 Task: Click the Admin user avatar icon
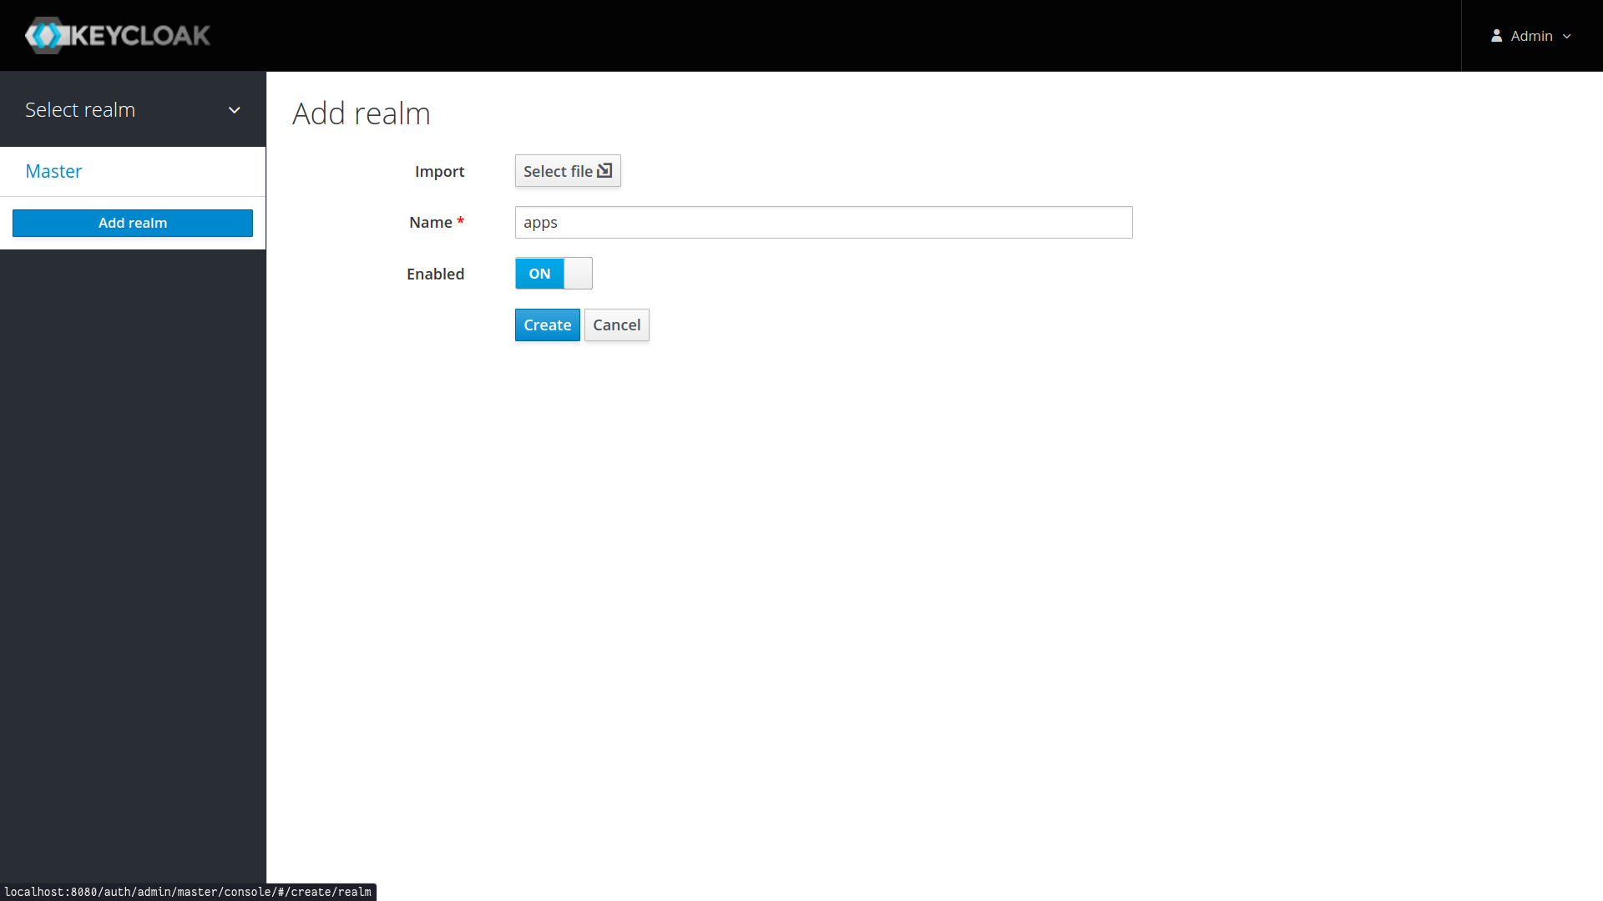[x=1496, y=36]
